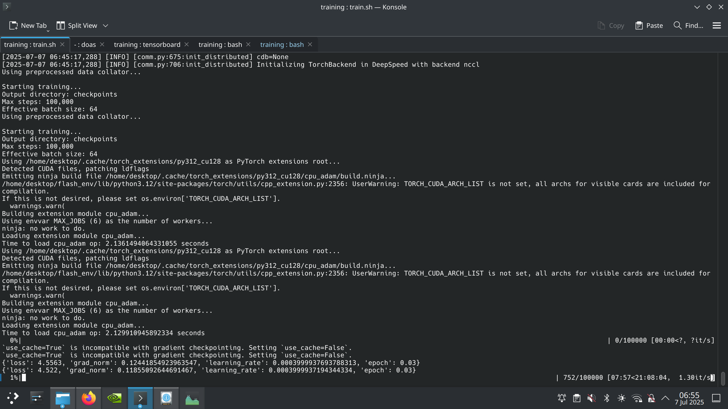
Task: Click the '0/100000 [00:00<?, ?it/s]' text
Action: 665,340
